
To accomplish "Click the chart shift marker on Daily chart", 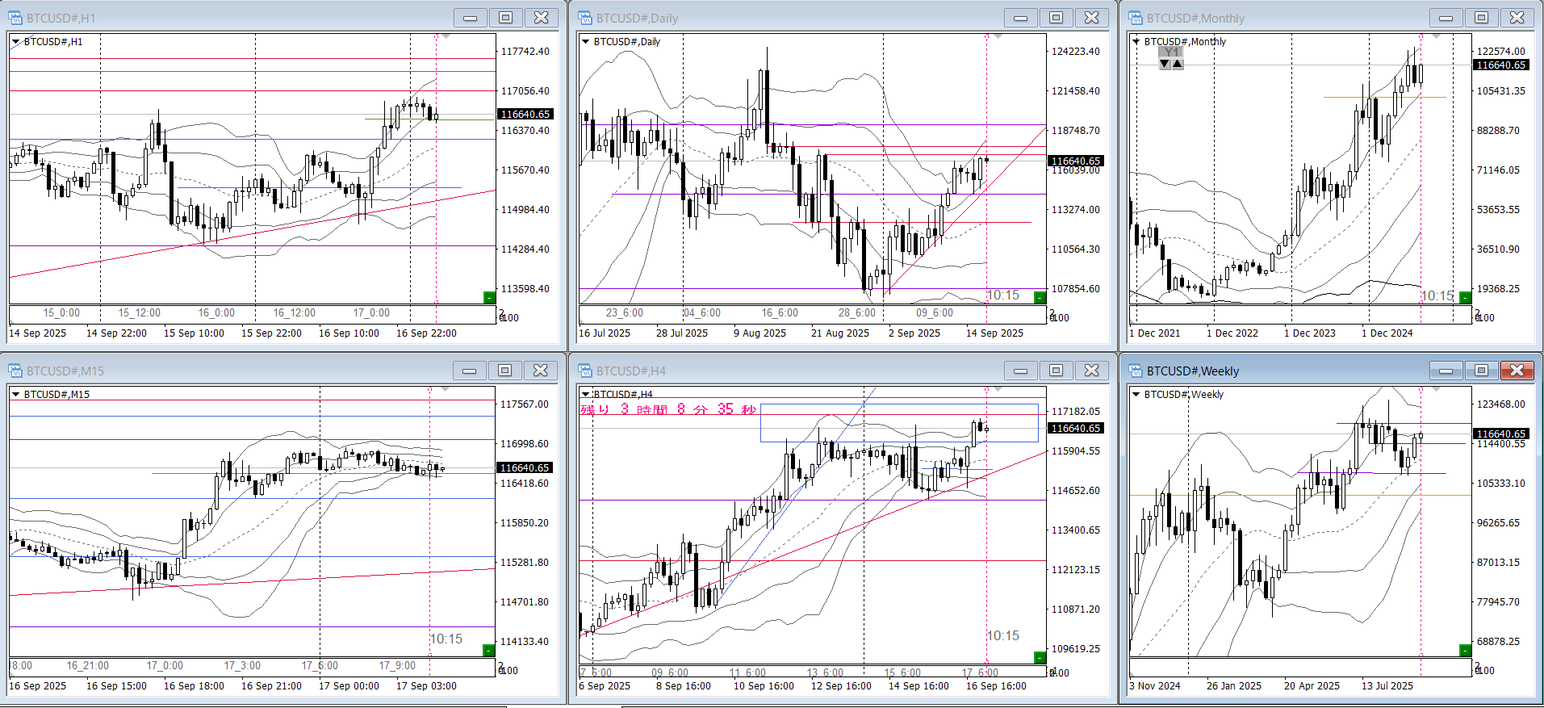I will click(998, 37).
